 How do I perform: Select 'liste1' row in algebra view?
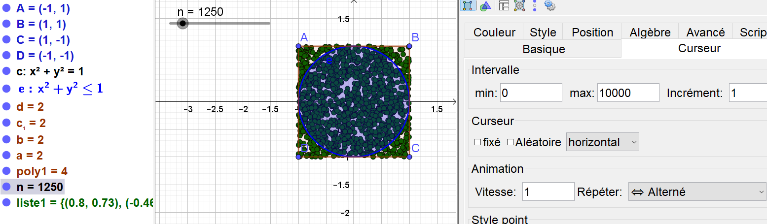85,203
